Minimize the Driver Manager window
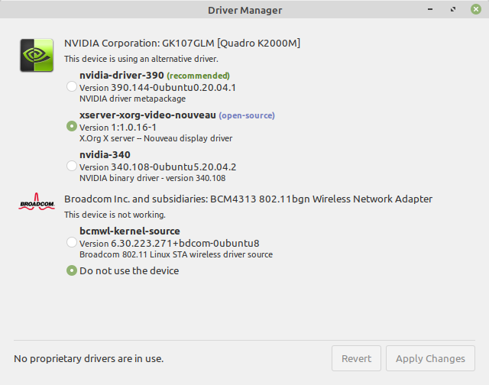 coord(430,9)
